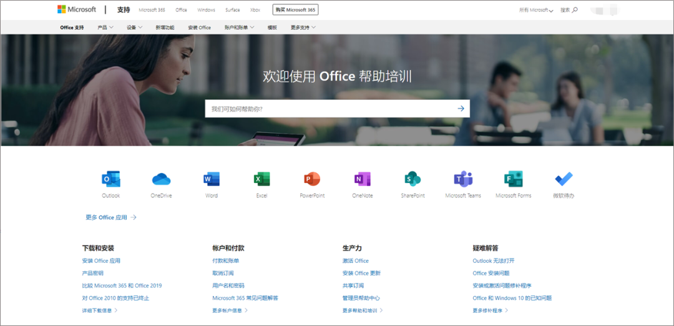Open 更多帮助和培训 link with chevron
Viewport: 674px width, 326px height.
(363, 310)
